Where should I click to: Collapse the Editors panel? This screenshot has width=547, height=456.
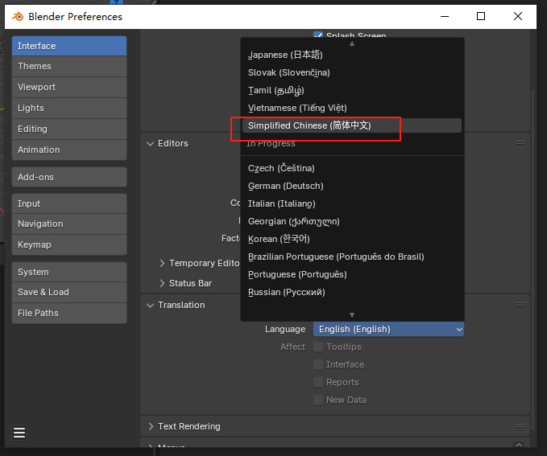tap(151, 143)
